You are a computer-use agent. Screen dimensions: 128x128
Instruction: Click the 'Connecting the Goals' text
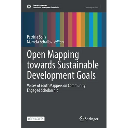click(x=91, y=8)
